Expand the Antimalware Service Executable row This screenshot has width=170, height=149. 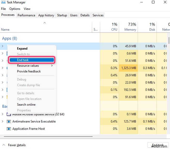(3, 121)
